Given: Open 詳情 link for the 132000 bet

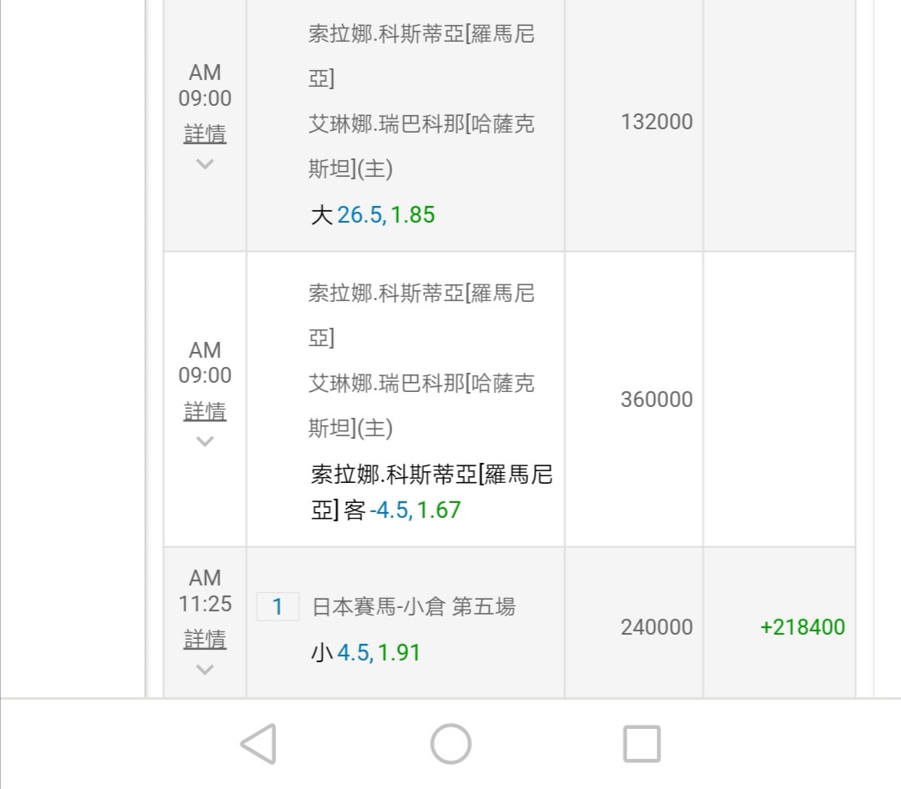Looking at the screenshot, I should (x=204, y=133).
